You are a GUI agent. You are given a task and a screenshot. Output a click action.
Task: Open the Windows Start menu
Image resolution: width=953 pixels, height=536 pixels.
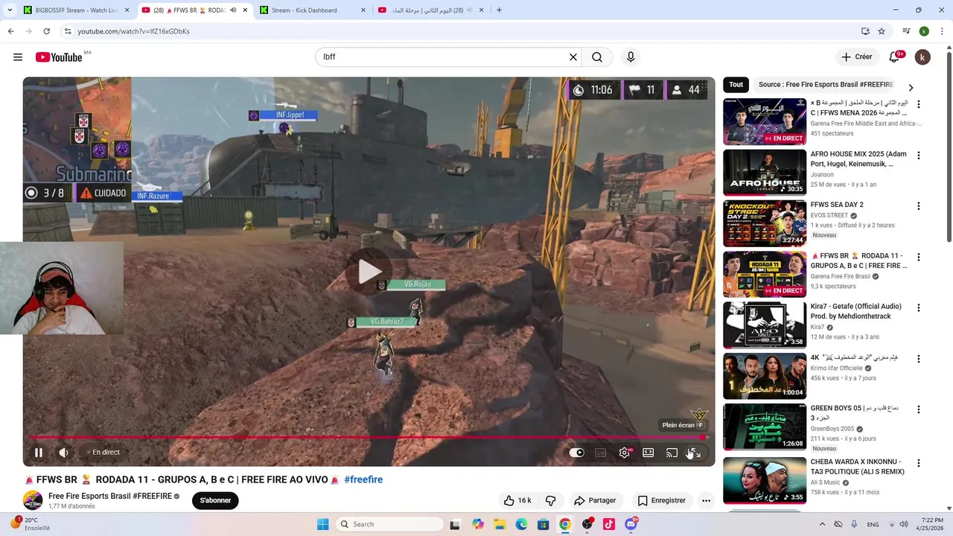tap(322, 524)
